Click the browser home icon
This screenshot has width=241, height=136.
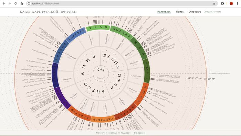22,3
